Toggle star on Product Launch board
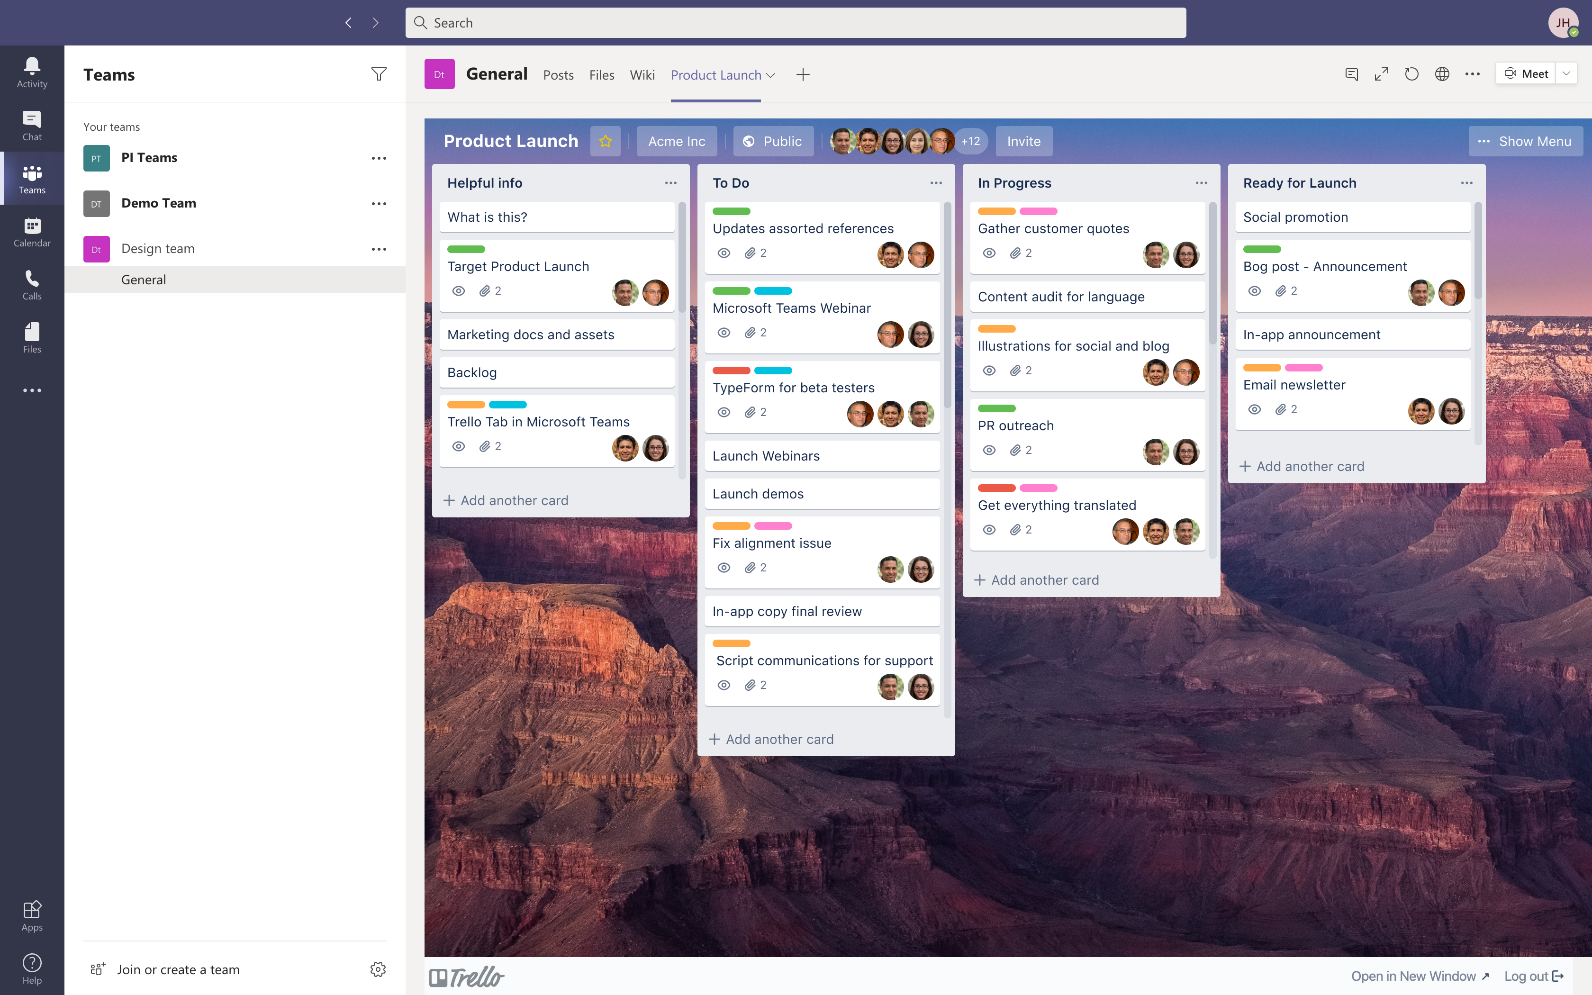This screenshot has height=995, width=1592. coord(604,140)
